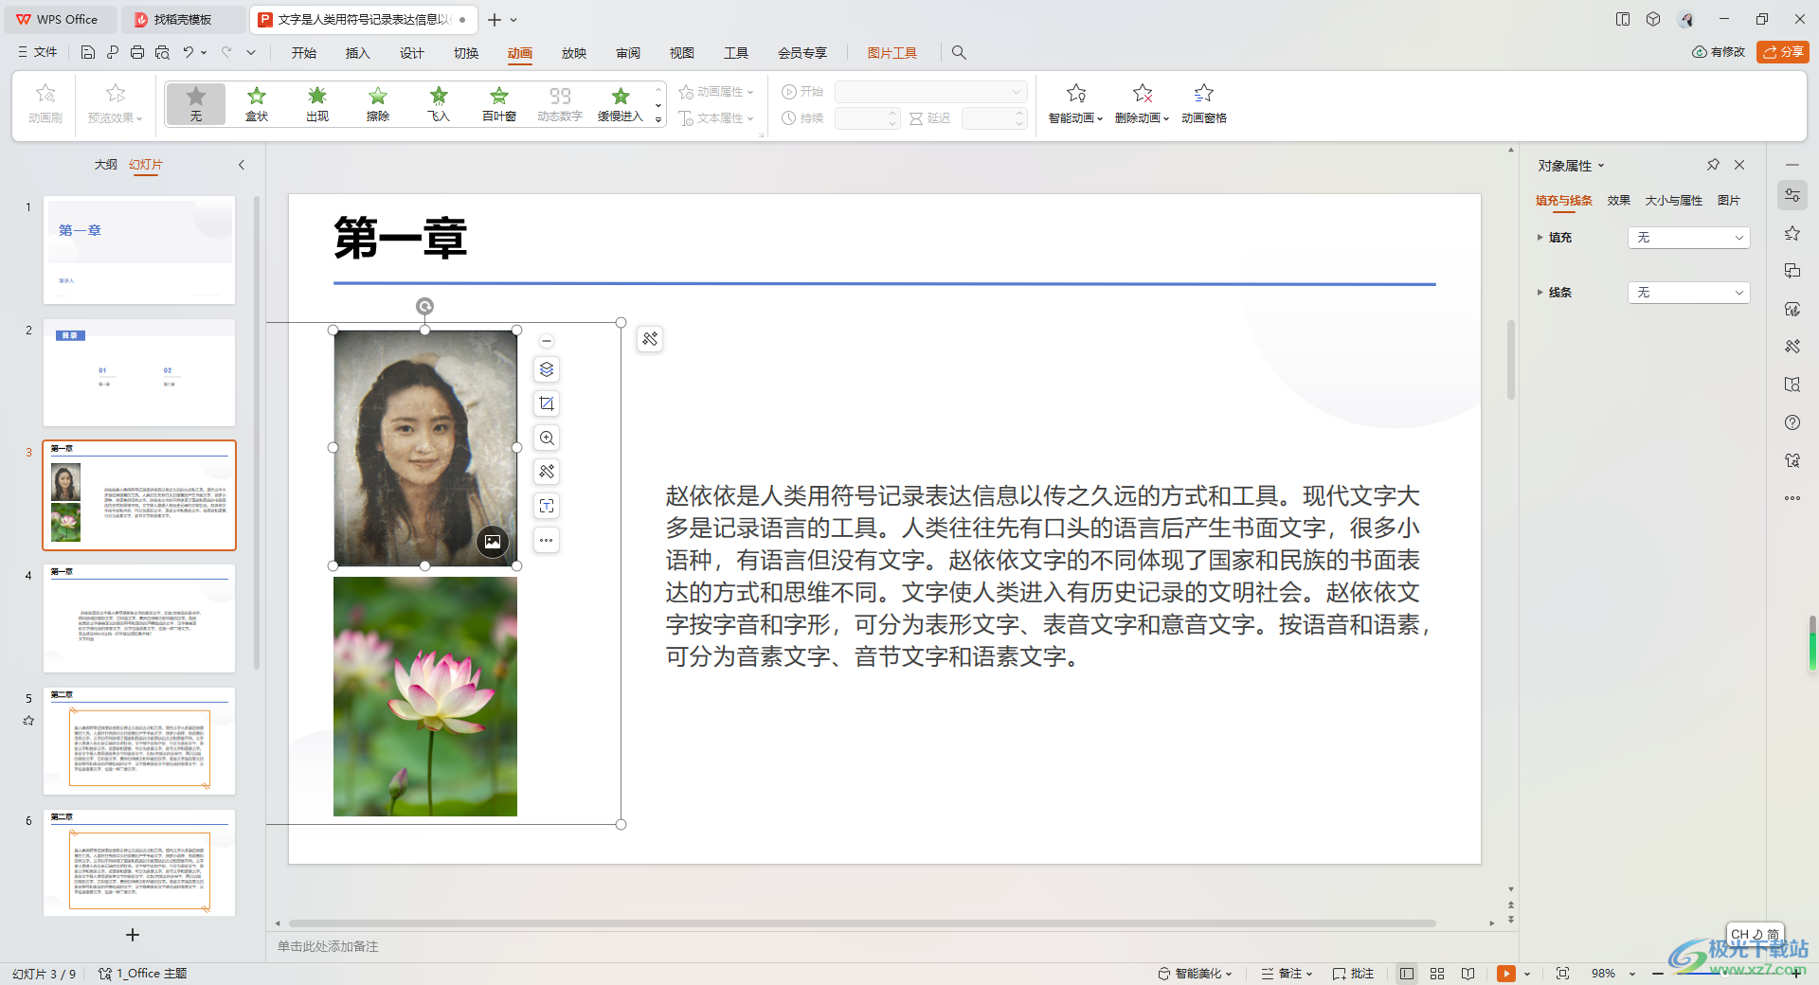
Task: Switch to 大小与属性 tab in properties panel
Action: coord(1673,201)
